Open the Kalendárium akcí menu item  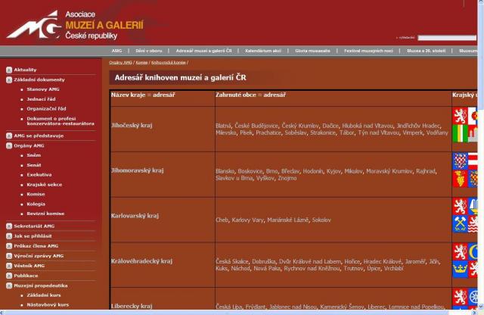coord(262,51)
